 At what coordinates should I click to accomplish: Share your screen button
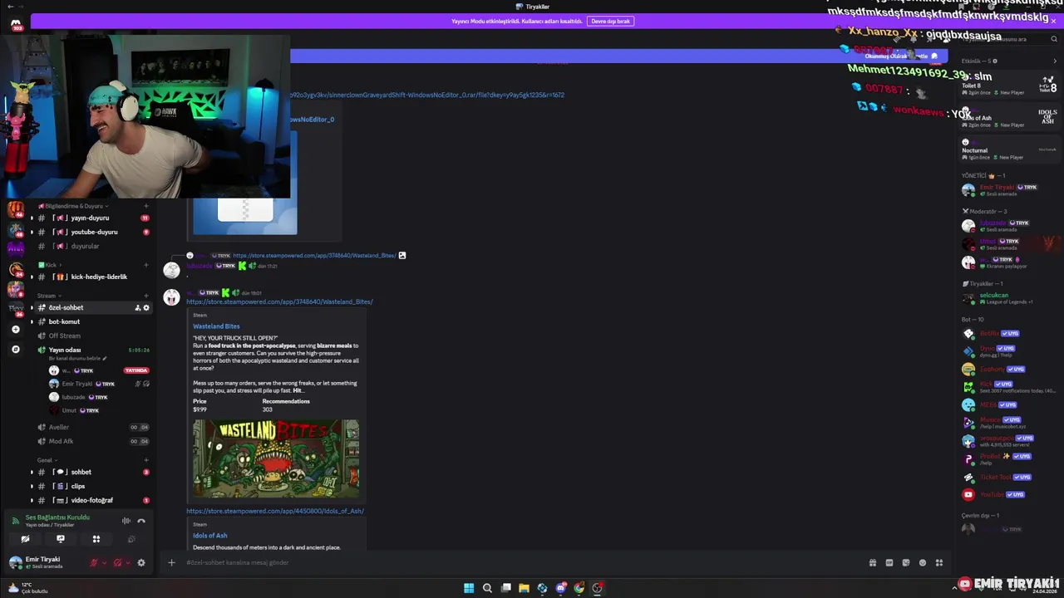coord(61,539)
